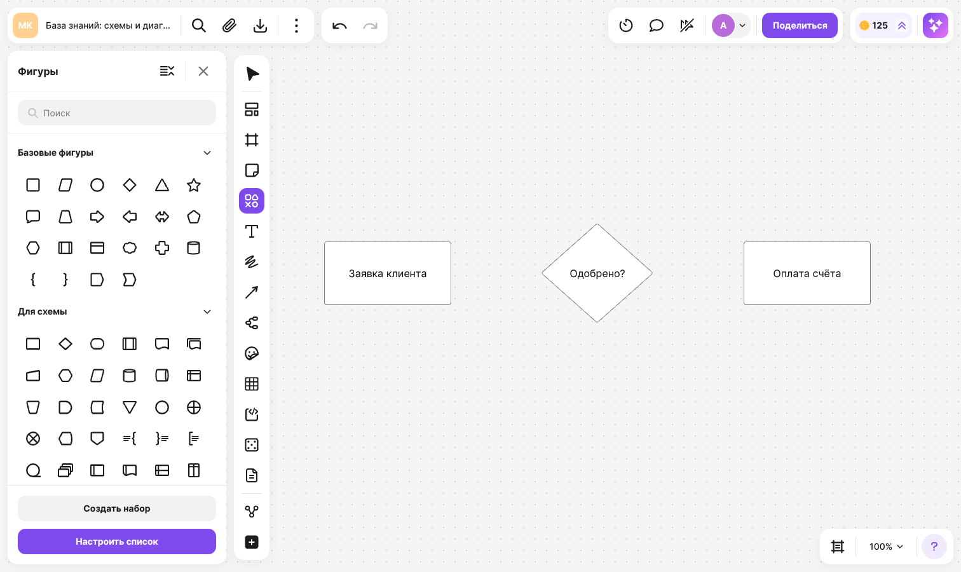Click the Создать набор button

[x=117, y=508]
